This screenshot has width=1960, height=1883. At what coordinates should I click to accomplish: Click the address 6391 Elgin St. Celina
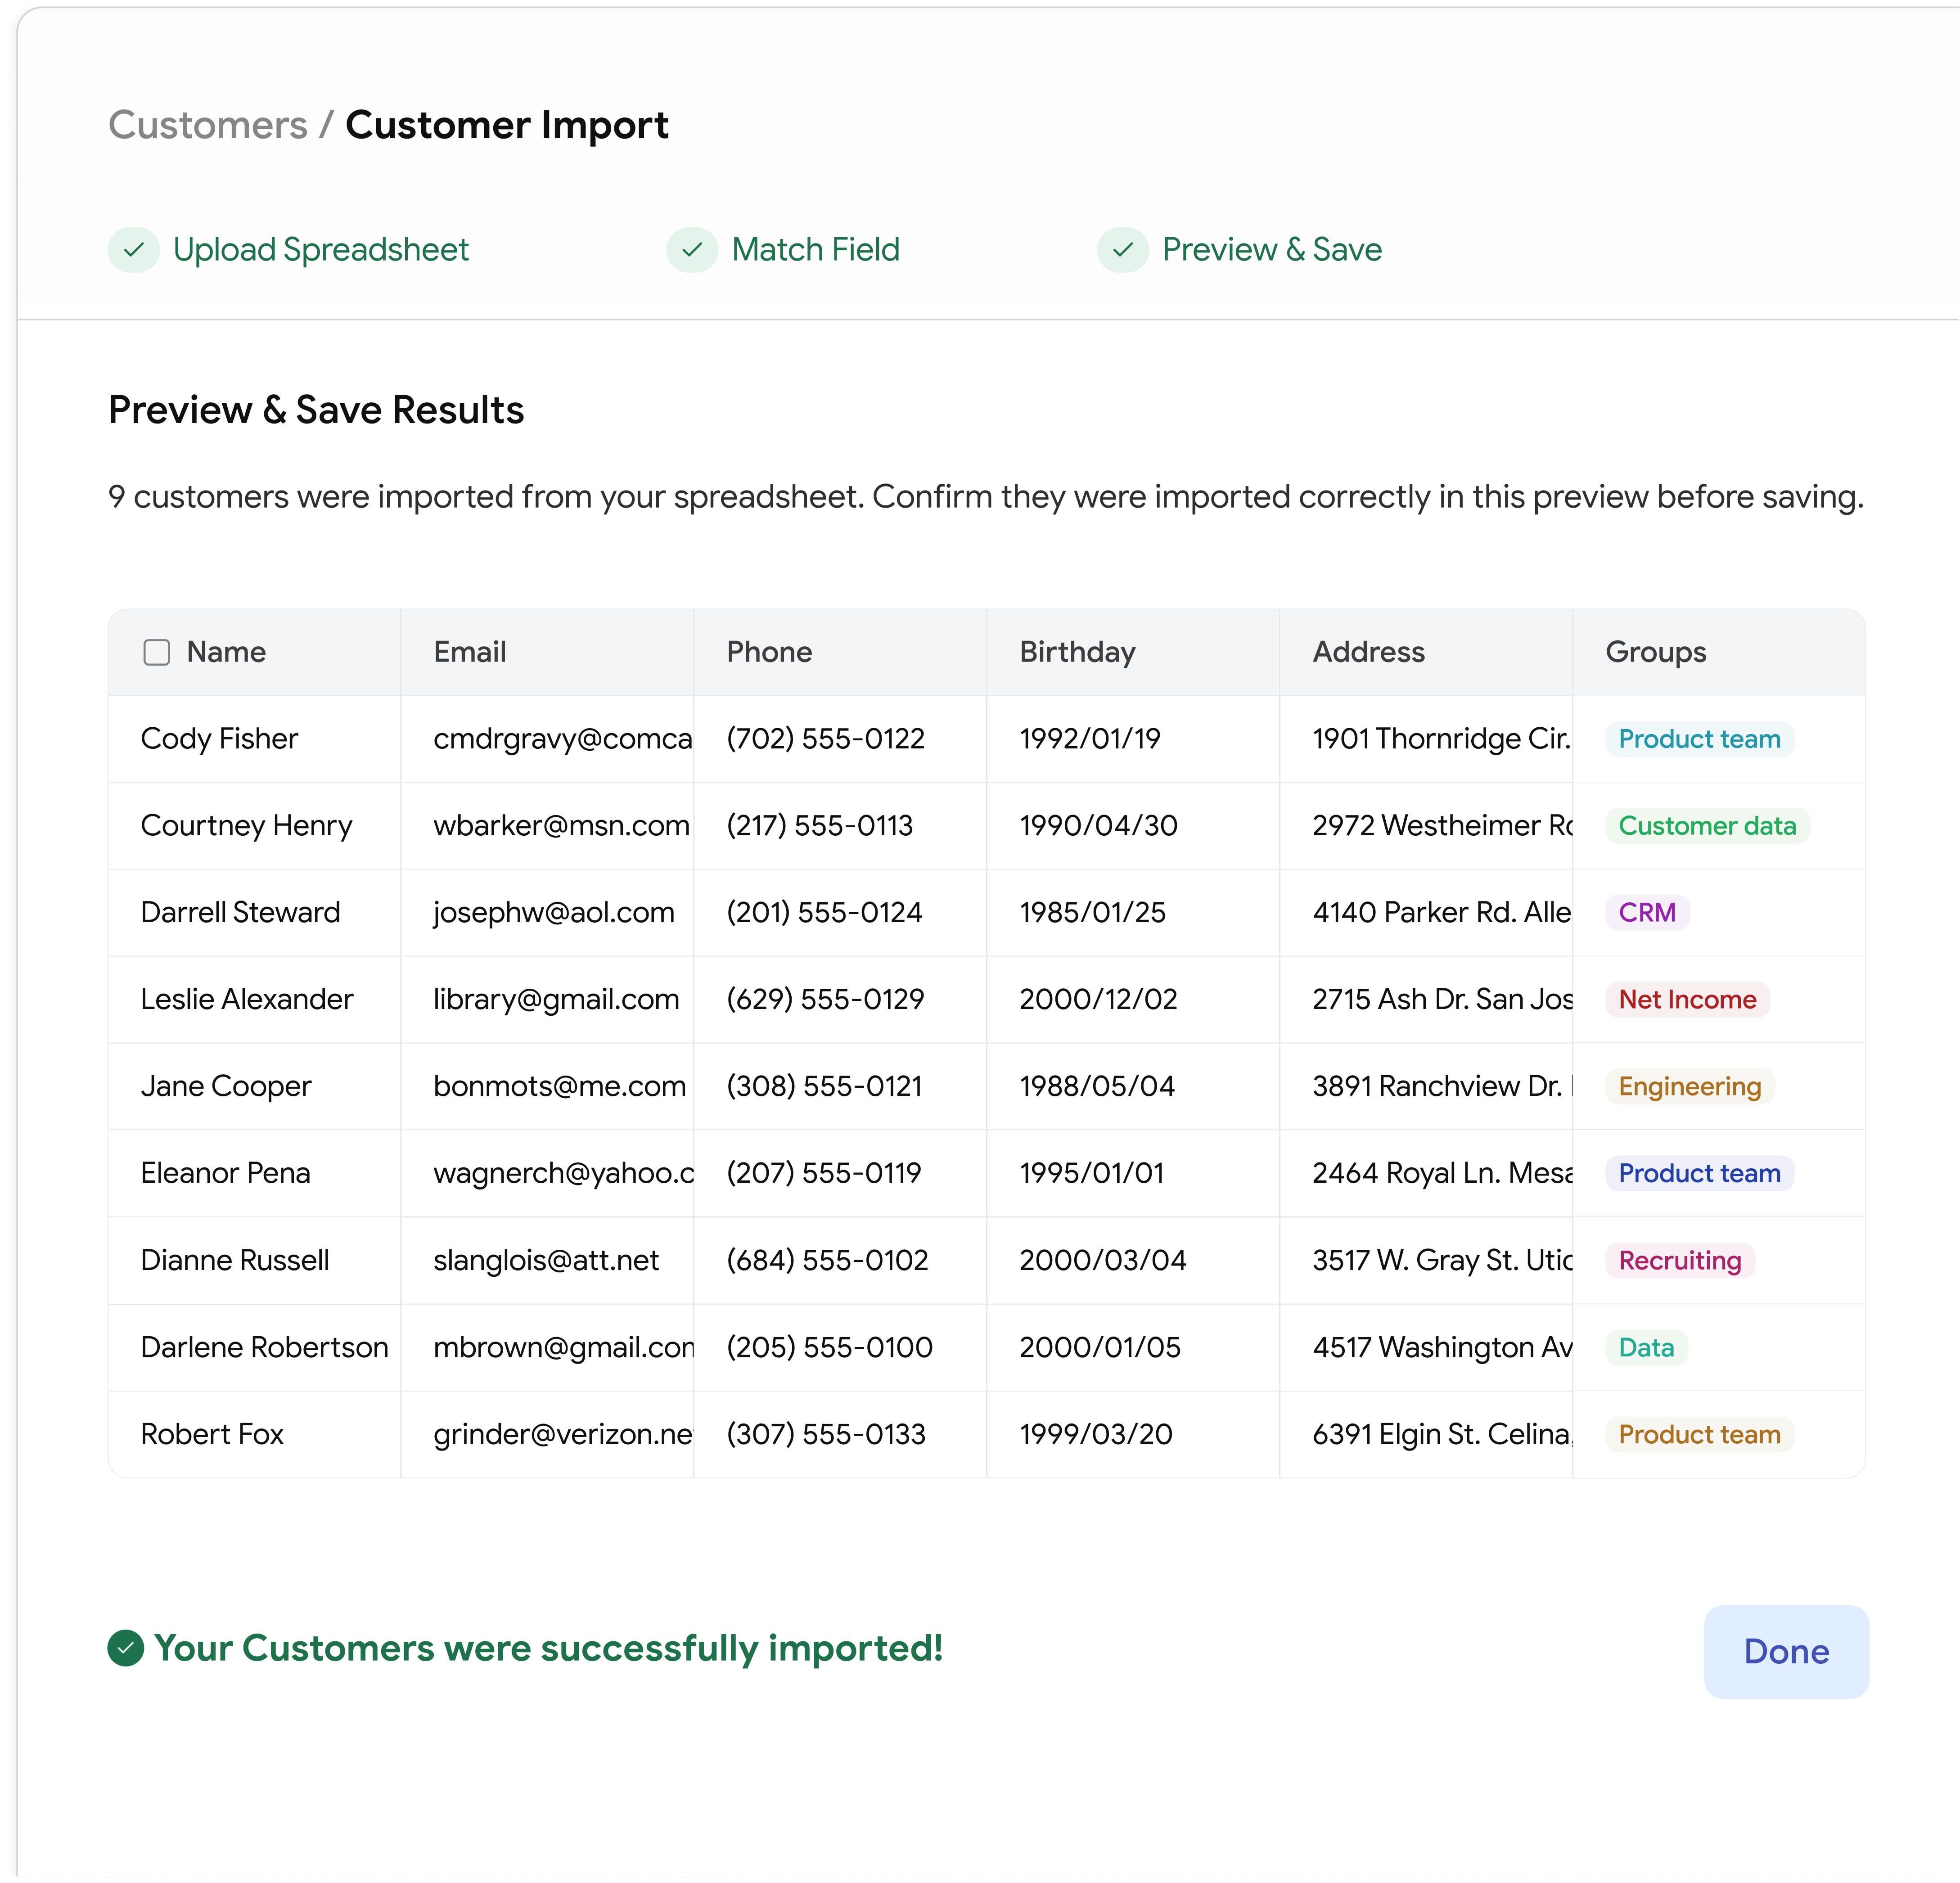pos(1441,1435)
